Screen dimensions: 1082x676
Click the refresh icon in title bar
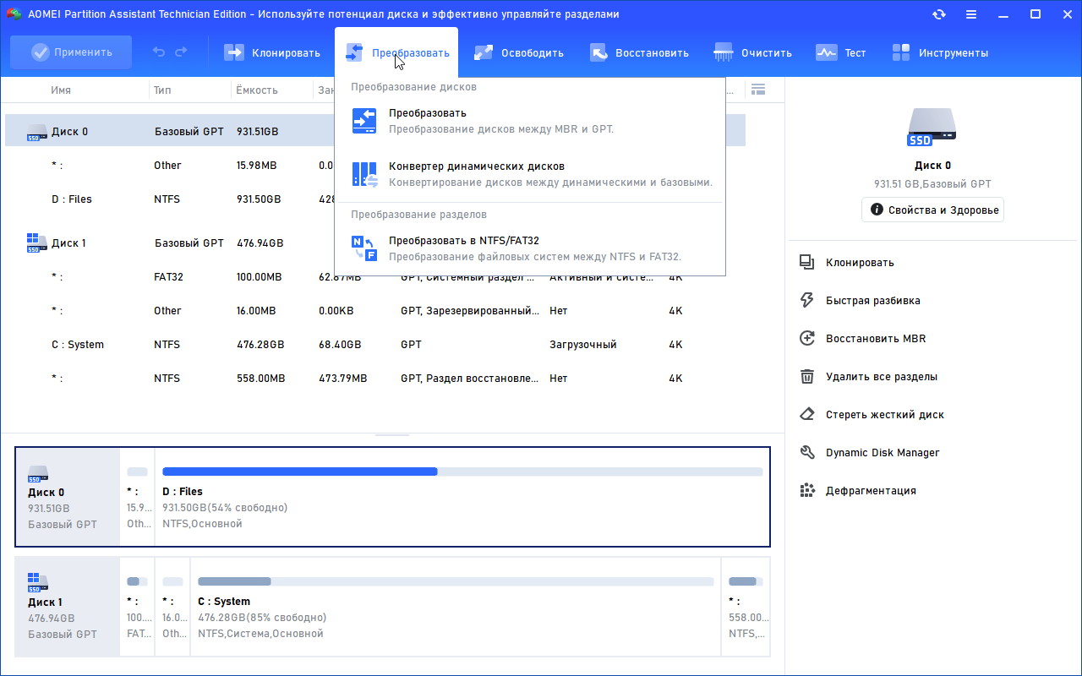click(x=939, y=14)
